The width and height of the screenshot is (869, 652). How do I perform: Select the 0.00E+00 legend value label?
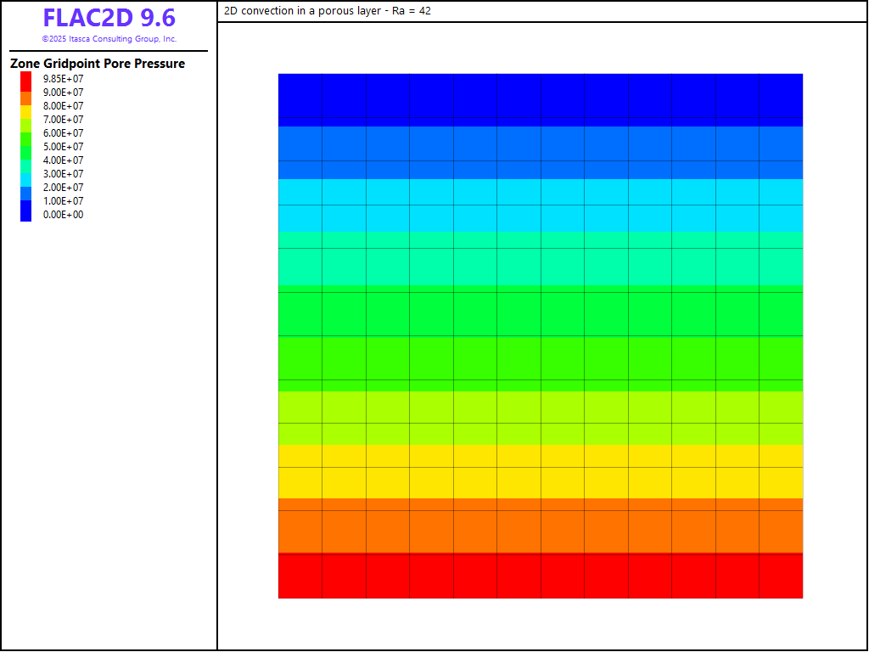click(x=64, y=215)
